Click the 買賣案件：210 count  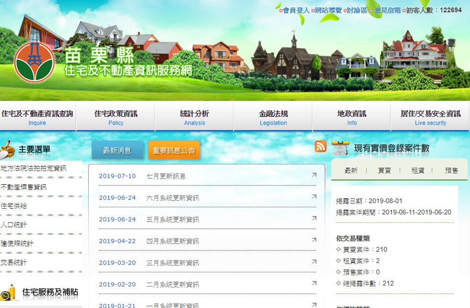tap(365, 250)
